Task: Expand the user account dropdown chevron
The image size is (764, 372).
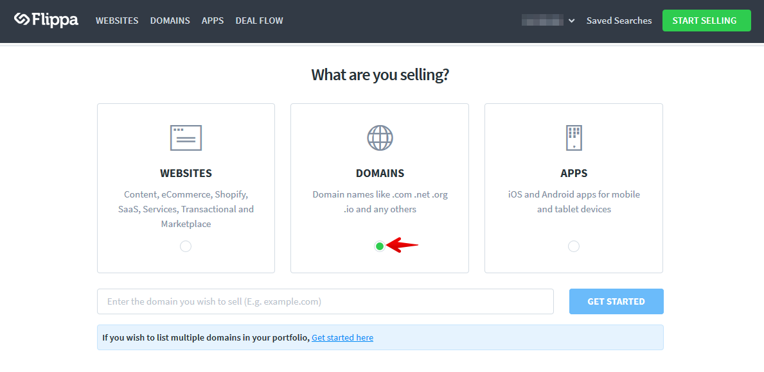Action: click(x=571, y=21)
